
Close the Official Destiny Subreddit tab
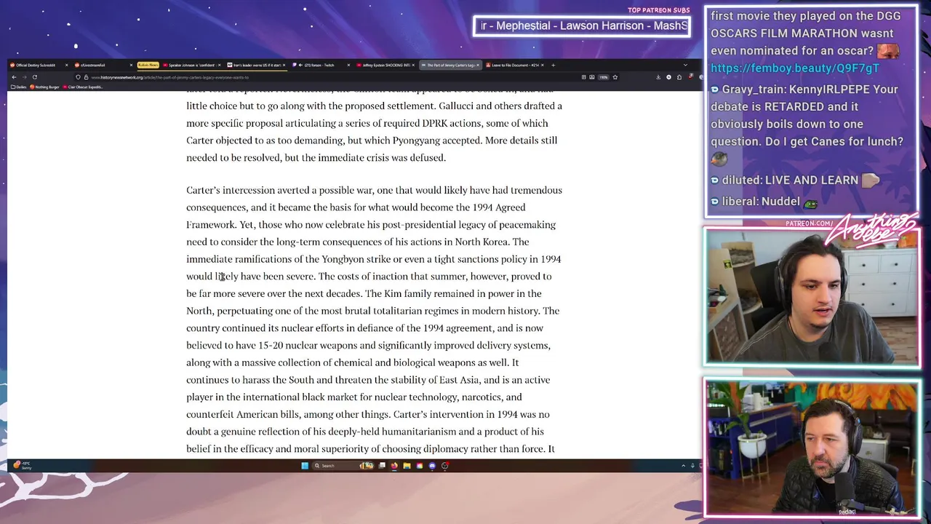(x=66, y=65)
